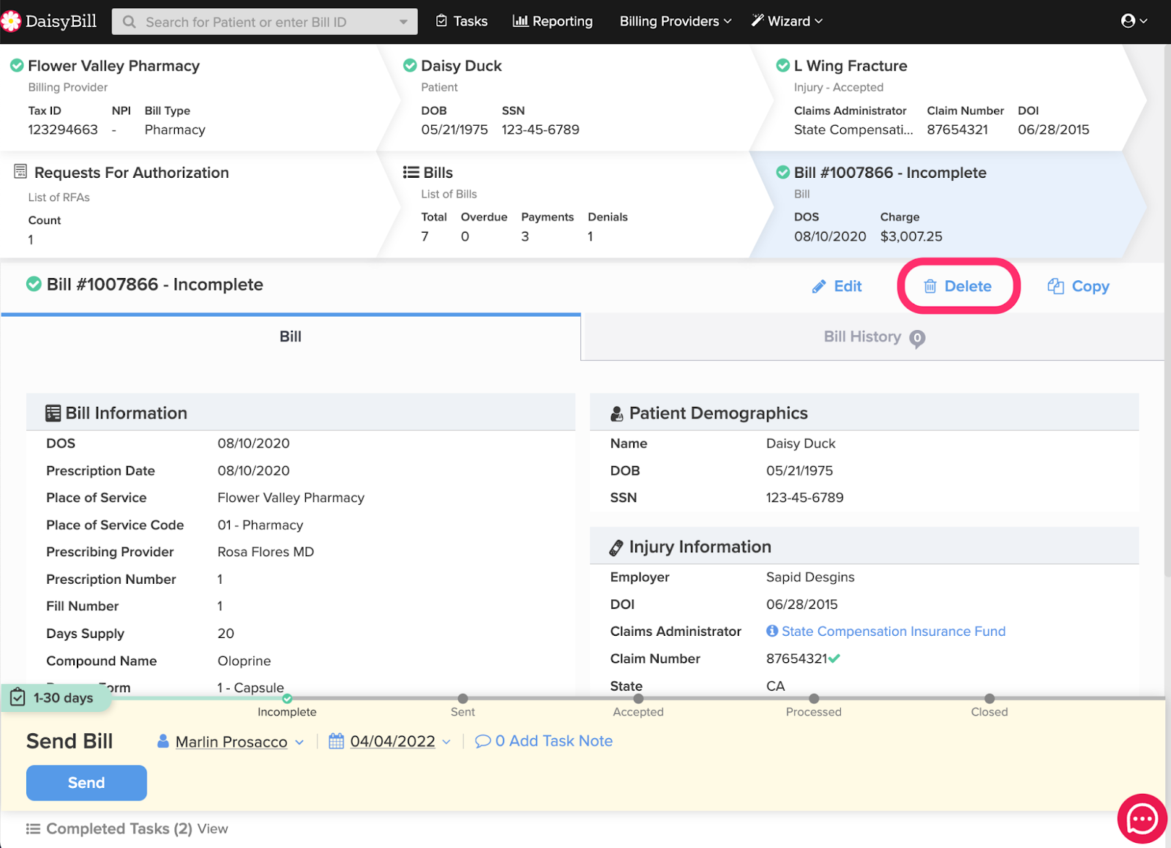Click the Injury Information bandage icon
Image resolution: width=1171 pixels, height=848 pixels.
(617, 548)
